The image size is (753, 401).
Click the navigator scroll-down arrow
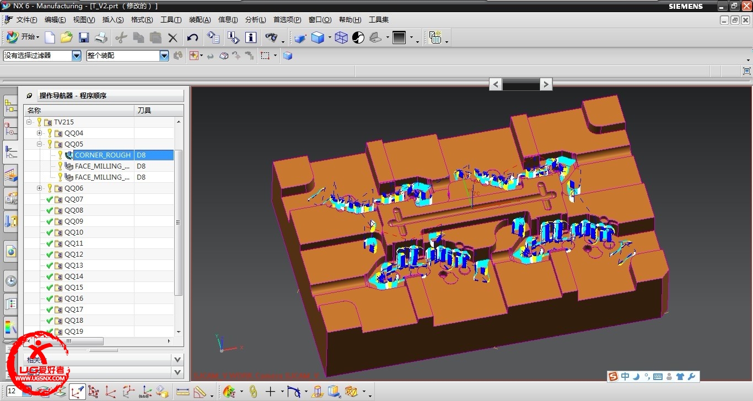(178, 332)
